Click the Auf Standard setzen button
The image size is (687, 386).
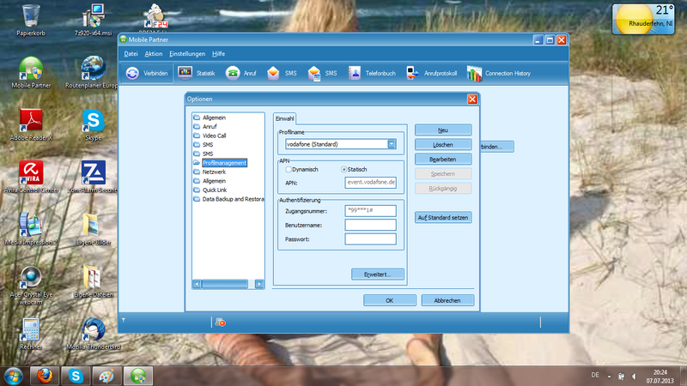tap(443, 218)
